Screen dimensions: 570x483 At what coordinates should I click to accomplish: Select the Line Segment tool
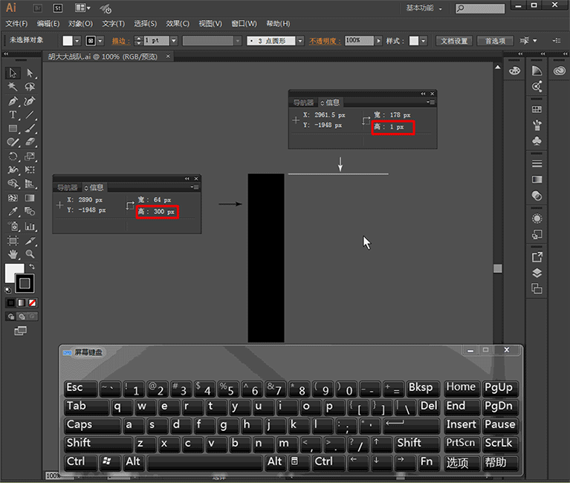[30, 115]
